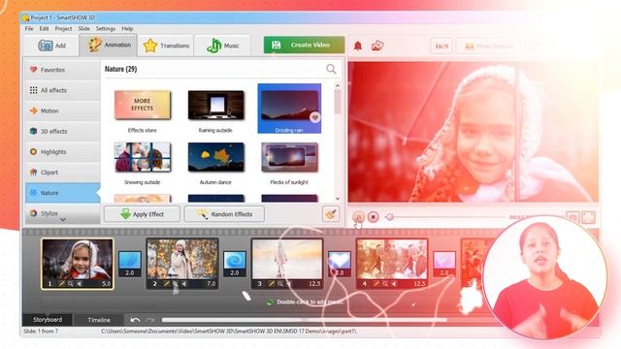Viewport: 621px width, 349px height.
Task: Switch to the Add tab
Action: [x=51, y=46]
